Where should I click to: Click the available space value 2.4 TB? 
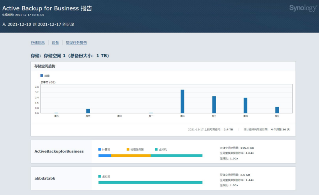coord(228,129)
